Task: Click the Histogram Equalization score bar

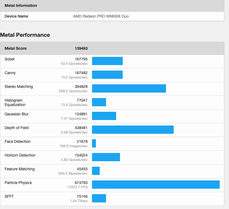Action: point(99,102)
